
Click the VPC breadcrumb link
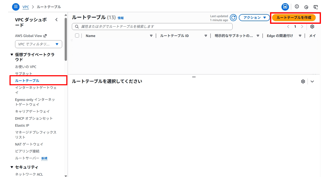point(26,7)
